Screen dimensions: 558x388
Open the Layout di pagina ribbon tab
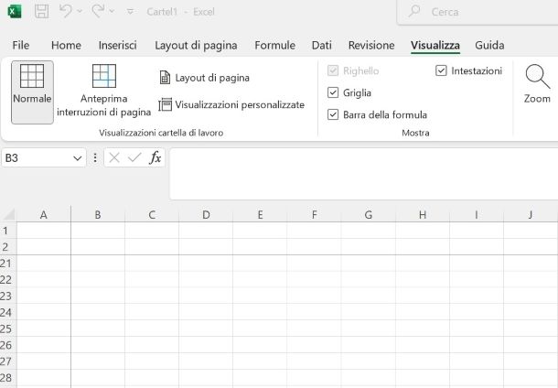[x=196, y=45]
